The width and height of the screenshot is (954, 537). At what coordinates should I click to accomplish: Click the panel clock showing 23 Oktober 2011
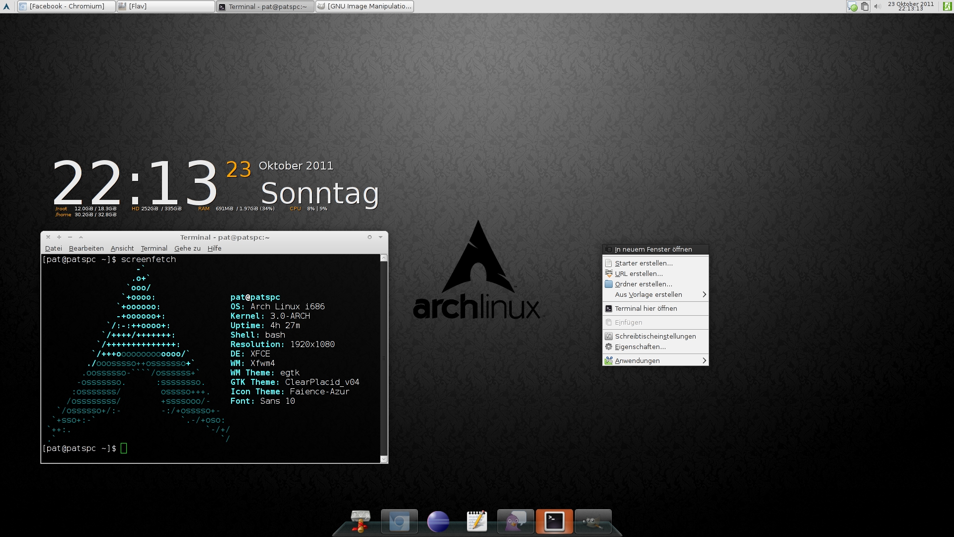(911, 6)
